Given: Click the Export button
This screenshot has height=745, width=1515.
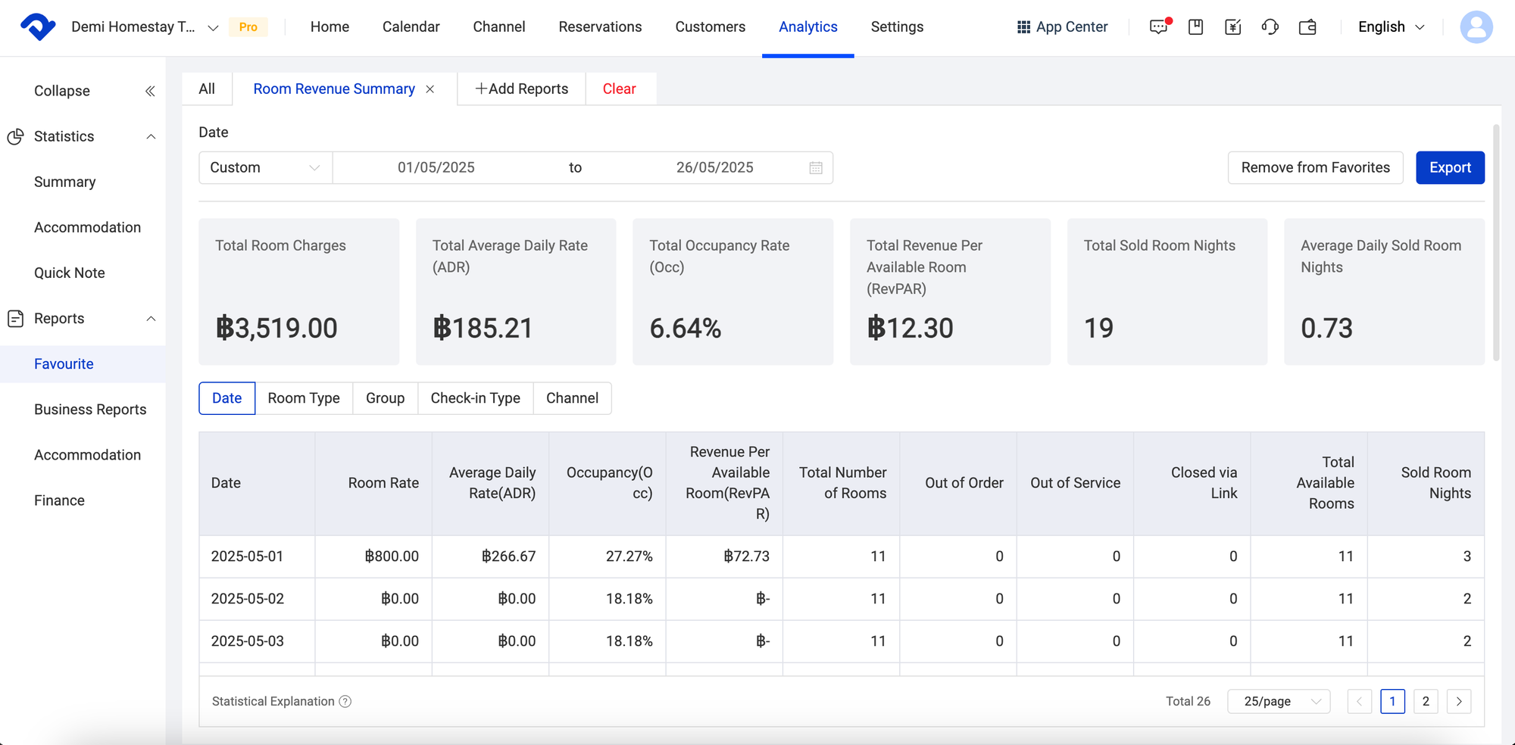Looking at the screenshot, I should pyautogui.click(x=1450, y=167).
